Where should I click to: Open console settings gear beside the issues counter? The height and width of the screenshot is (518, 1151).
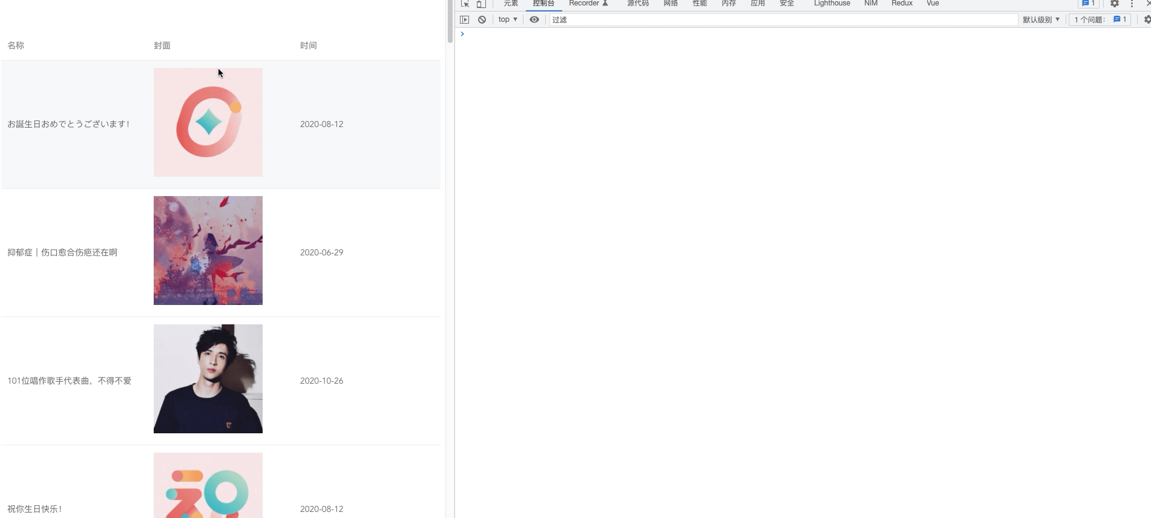pyautogui.click(x=1147, y=20)
